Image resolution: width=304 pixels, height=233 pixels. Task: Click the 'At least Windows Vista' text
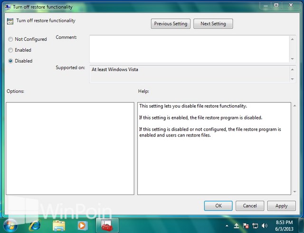coord(115,70)
